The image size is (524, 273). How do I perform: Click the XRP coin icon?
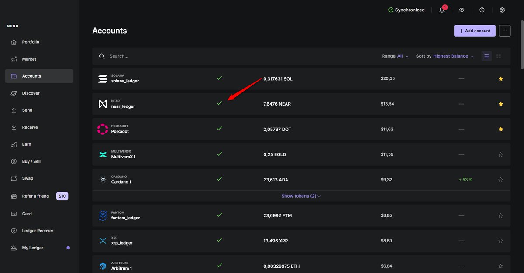point(103,241)
